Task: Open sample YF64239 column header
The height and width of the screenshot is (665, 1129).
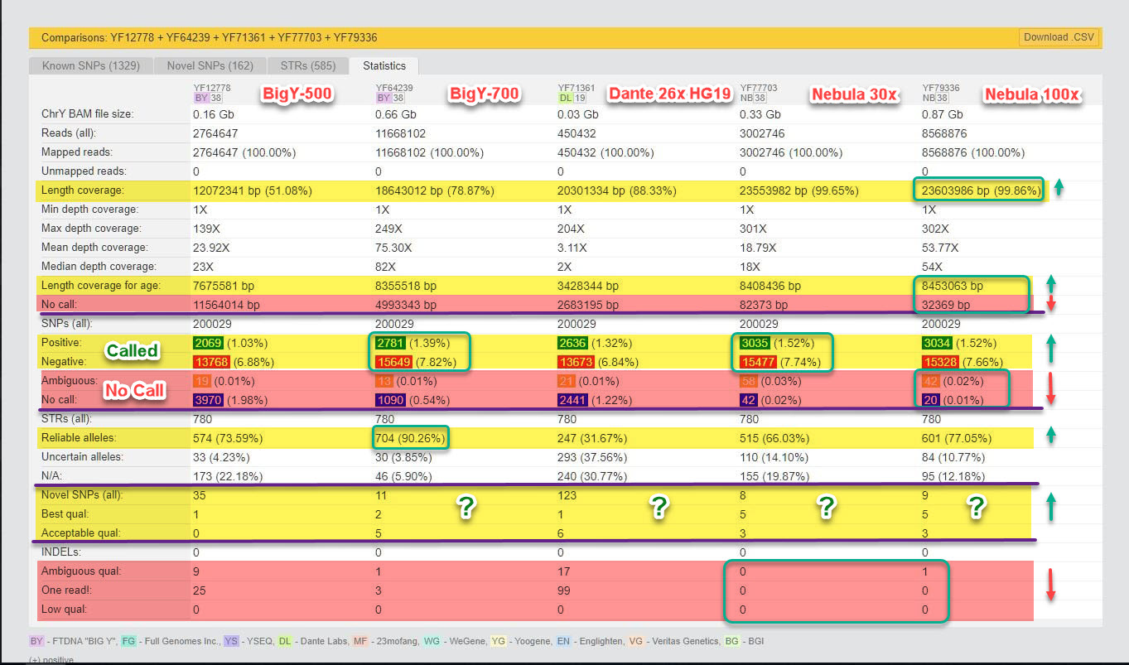Action: [394, 86]
